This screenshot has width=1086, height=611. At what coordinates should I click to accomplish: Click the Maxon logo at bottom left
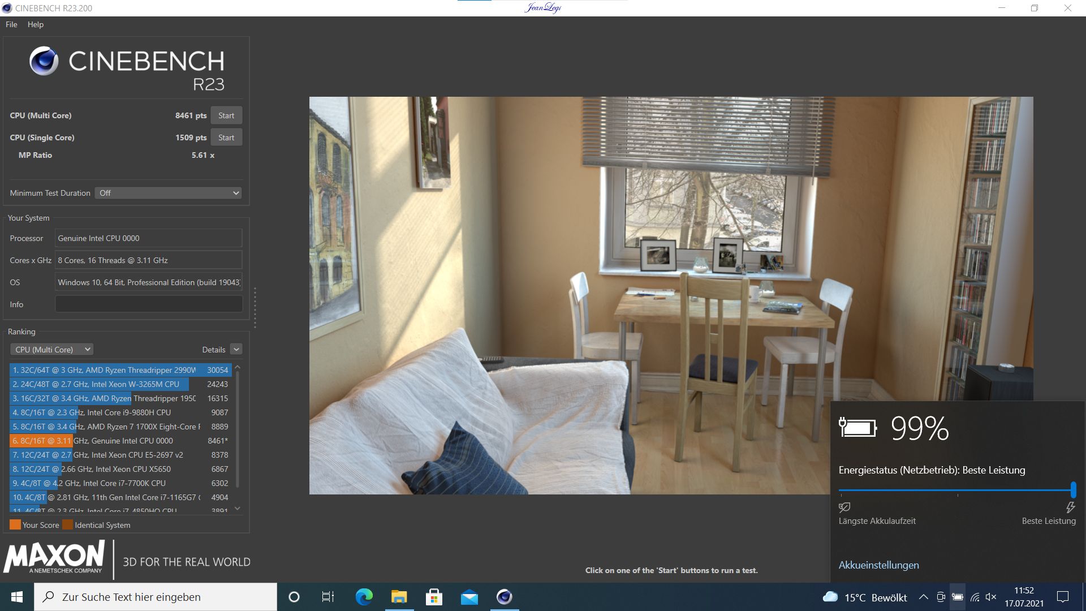pyautogui.click(x=57, y=559)
